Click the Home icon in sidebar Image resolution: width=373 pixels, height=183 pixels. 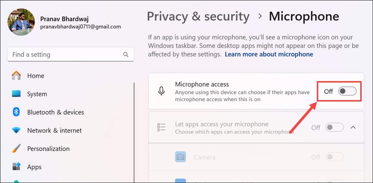pos(16,76)
